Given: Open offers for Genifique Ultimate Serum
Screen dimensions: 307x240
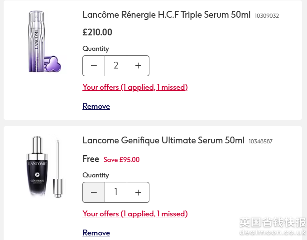Looking at the screenshot, I should click(x=135, y=214).
